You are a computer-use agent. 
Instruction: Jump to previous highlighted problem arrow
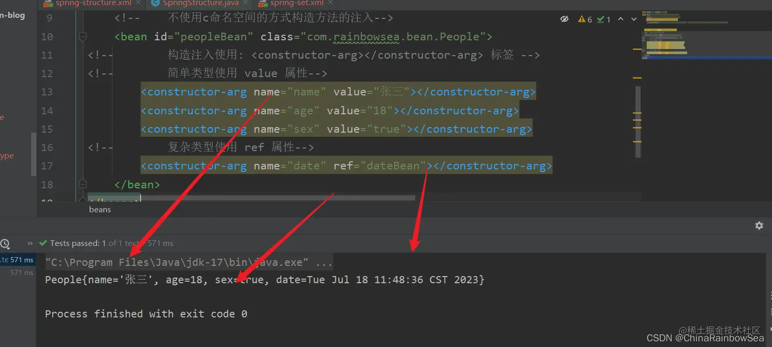[x=621, y=19]
